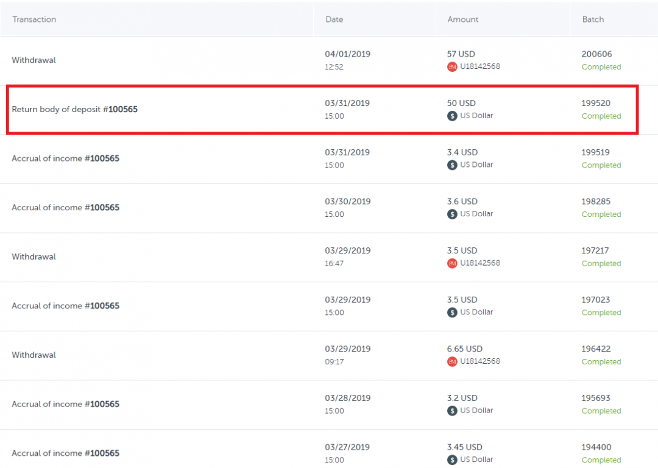Click the dollar icon under 3.45 USD
658x468 pixels.
click(452, 460)
